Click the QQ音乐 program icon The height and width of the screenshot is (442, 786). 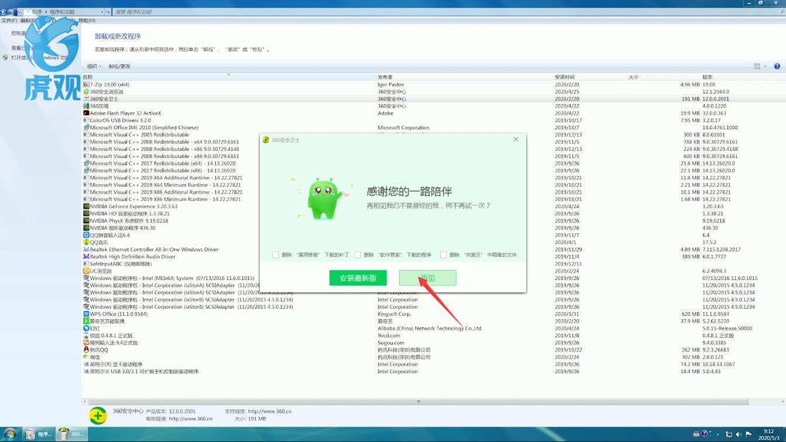click(86, 242)
